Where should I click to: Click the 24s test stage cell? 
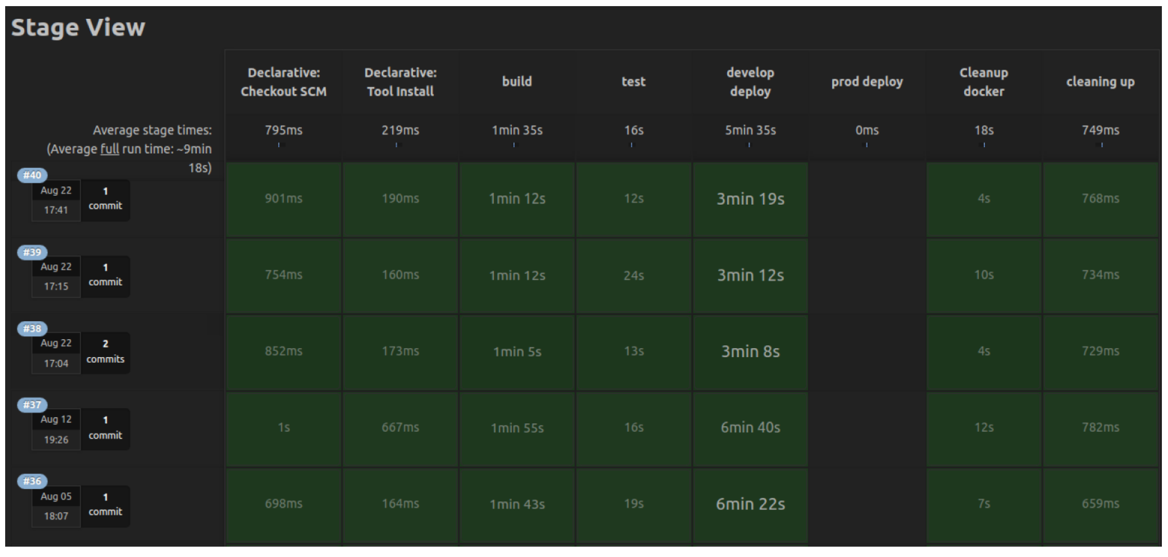[x=633, y=276]
